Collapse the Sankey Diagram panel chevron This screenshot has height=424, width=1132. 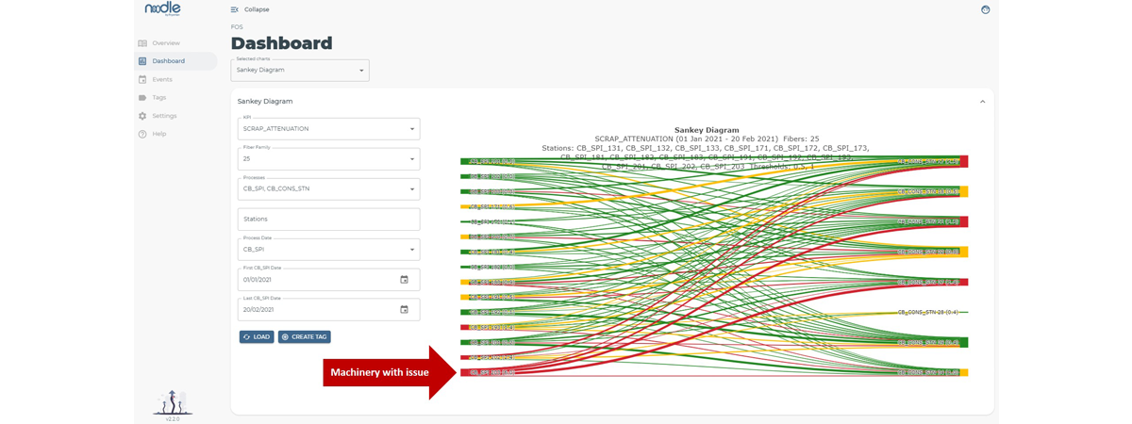tap(982, 102)
